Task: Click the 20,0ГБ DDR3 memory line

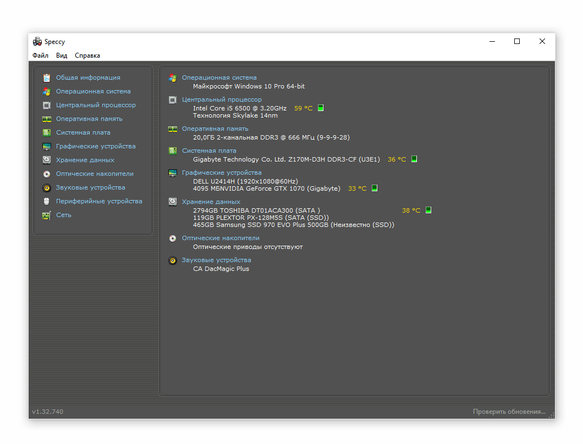Action: tap(271, 137)
